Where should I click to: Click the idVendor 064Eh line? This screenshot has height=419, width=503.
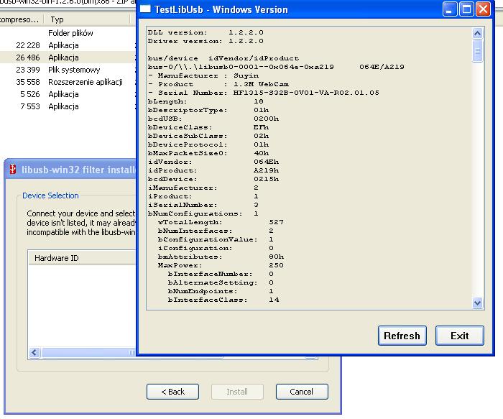213,162
